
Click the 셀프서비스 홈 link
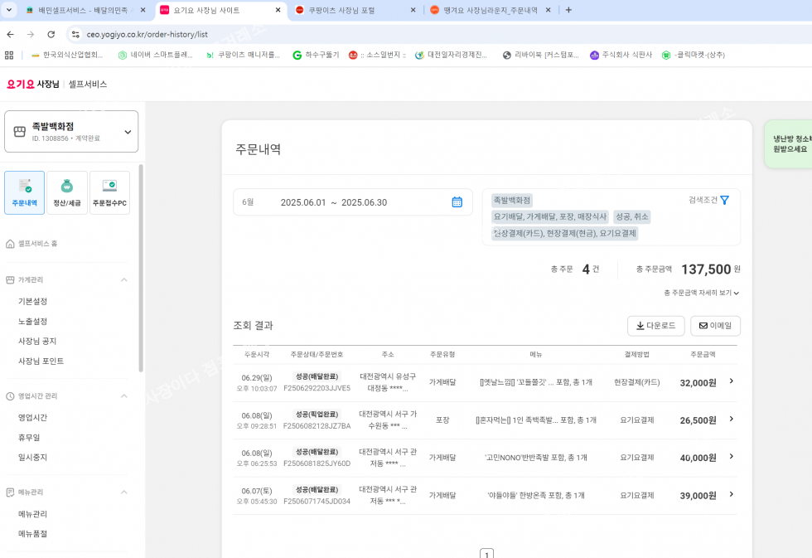click(x=38, y=244)
